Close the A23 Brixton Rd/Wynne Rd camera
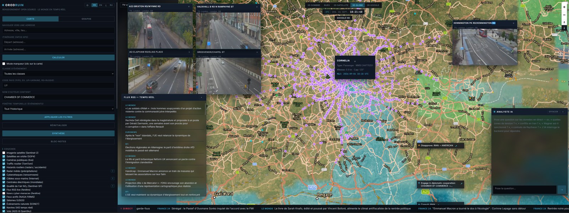Image resolution: width=569 pixels, height=213 pixels. (189, 6)
